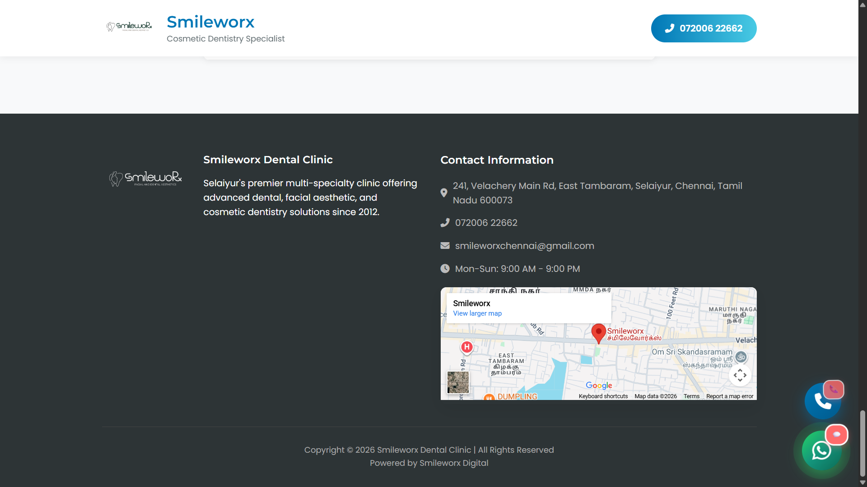The image size is (867, 487).
Task: Click the notification badge on the phone icon
Action: click(x=834, y=390)
